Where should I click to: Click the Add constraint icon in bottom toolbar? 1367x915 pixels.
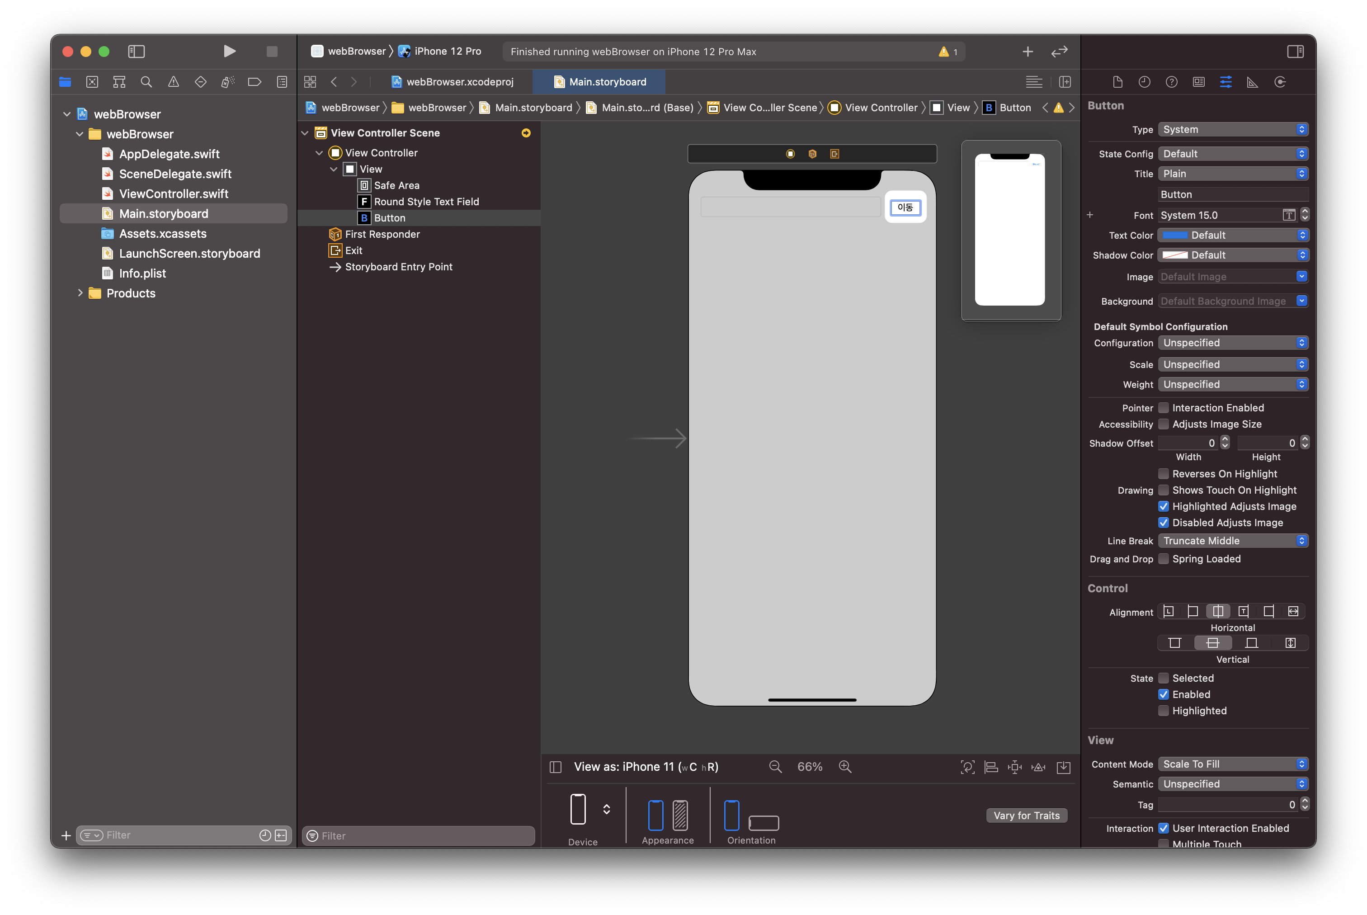pyautogui.click(x=1018, y=767)
